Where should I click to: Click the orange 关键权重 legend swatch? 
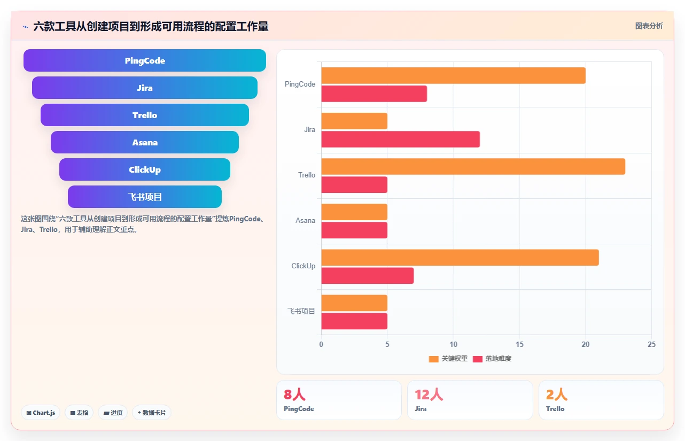(x=434, y=359)
